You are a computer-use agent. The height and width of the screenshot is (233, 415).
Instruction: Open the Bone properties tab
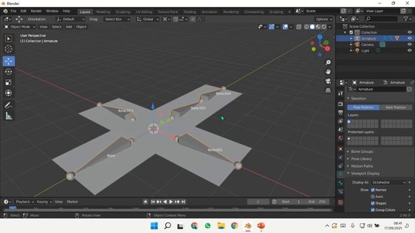click(340, 183)
